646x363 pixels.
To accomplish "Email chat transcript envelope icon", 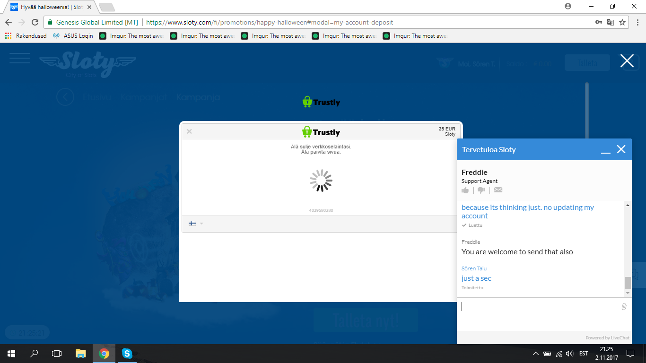I will [498, 190].
